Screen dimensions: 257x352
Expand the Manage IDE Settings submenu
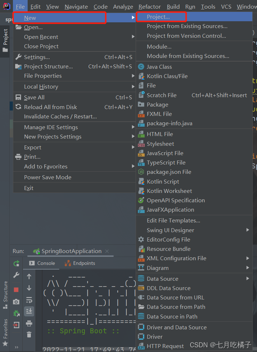(75, 127)
